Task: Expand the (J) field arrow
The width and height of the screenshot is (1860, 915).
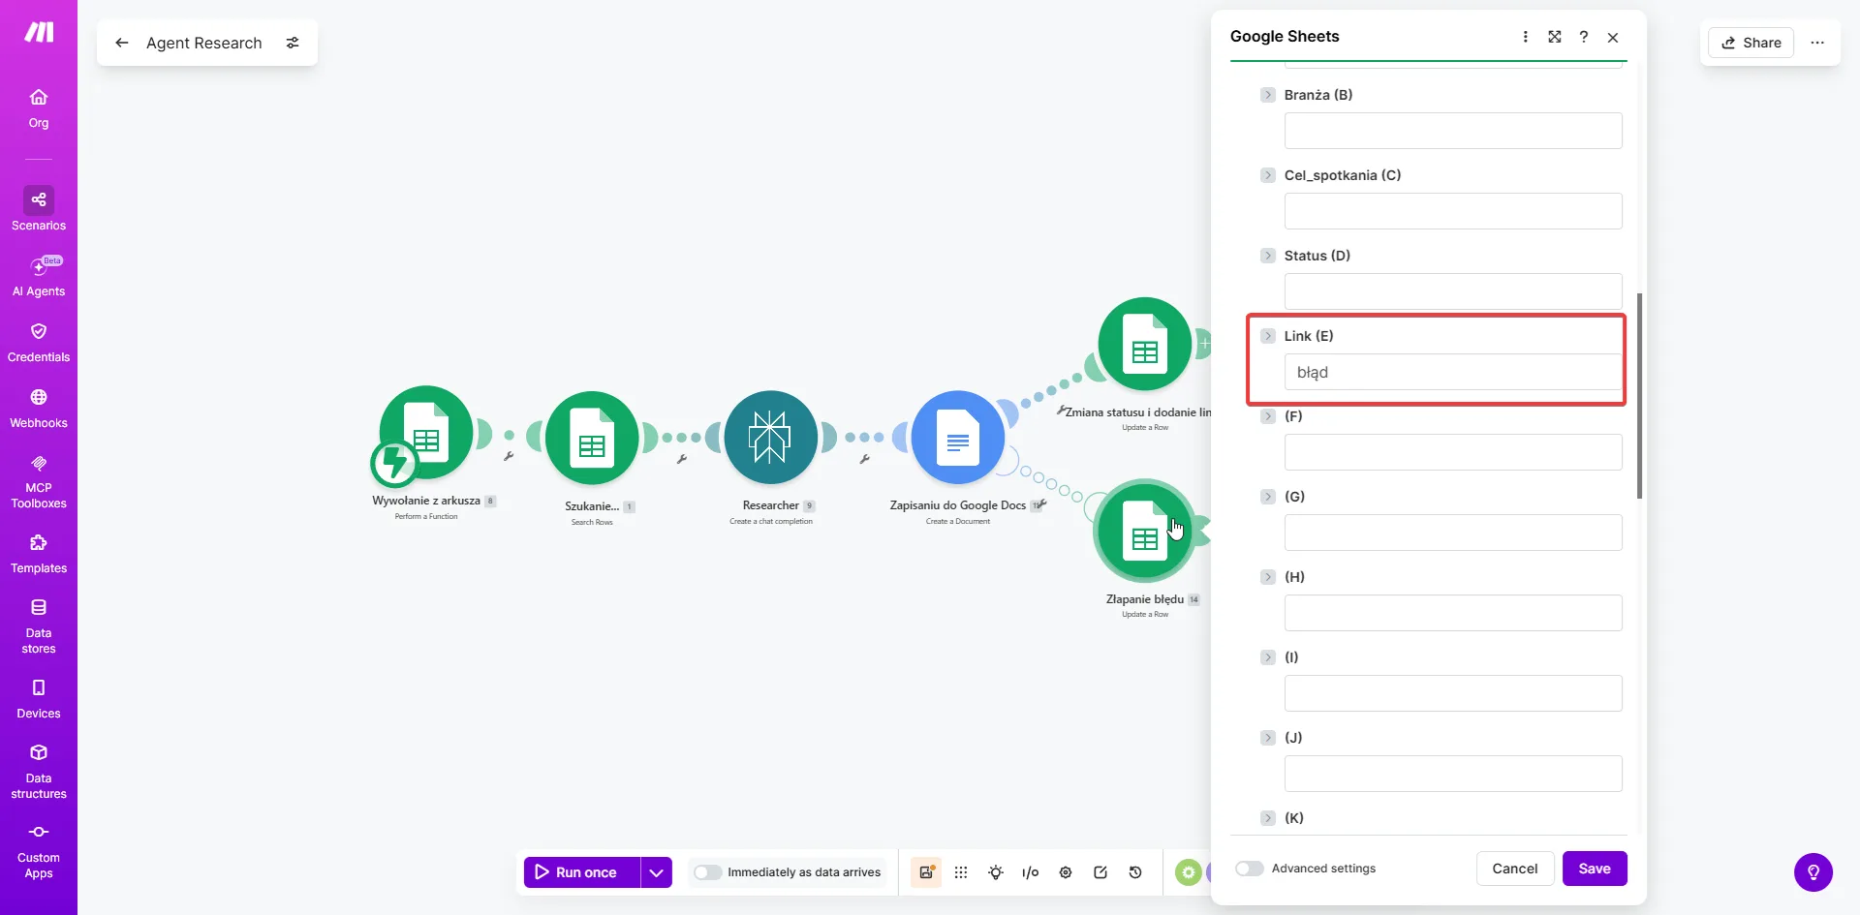Action: coord(1268,738)
